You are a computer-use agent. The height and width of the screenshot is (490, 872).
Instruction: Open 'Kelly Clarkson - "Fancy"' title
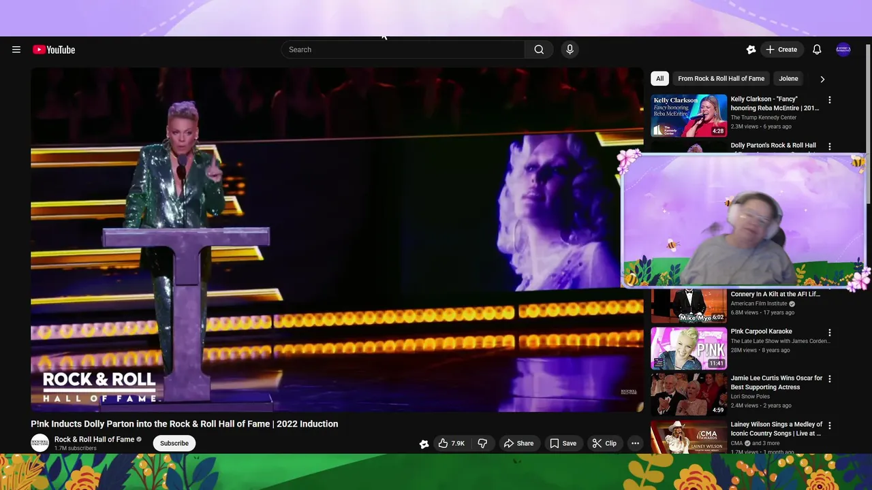coord(775,103)
